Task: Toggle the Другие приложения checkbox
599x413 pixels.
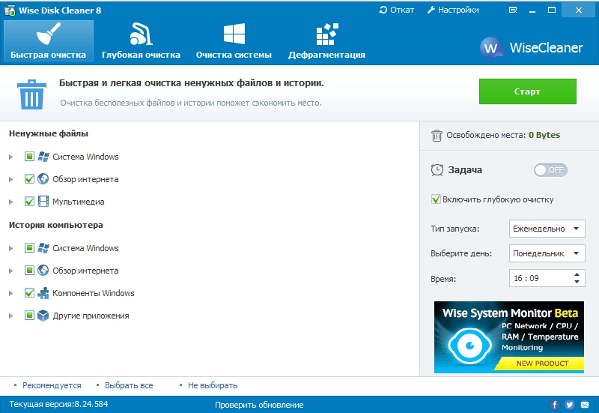Action: 29,316
